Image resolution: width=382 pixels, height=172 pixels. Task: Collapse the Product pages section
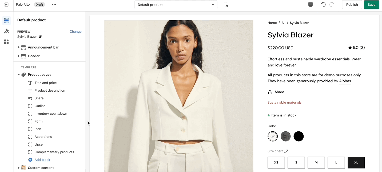click(19, 75)
